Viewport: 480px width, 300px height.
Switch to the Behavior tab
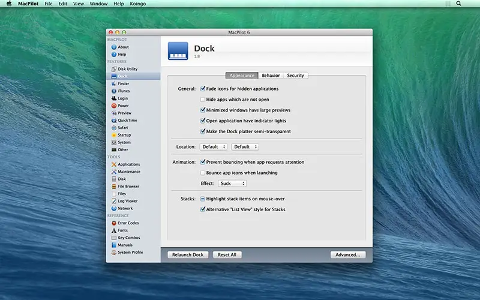pos(271,76)
